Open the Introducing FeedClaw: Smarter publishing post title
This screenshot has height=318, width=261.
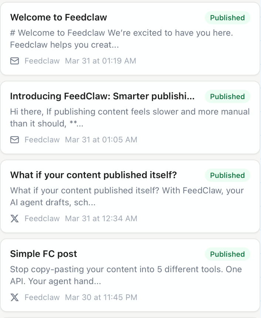tap(102, 96)
